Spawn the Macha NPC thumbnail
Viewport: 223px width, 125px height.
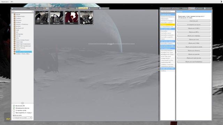[71, 18]
